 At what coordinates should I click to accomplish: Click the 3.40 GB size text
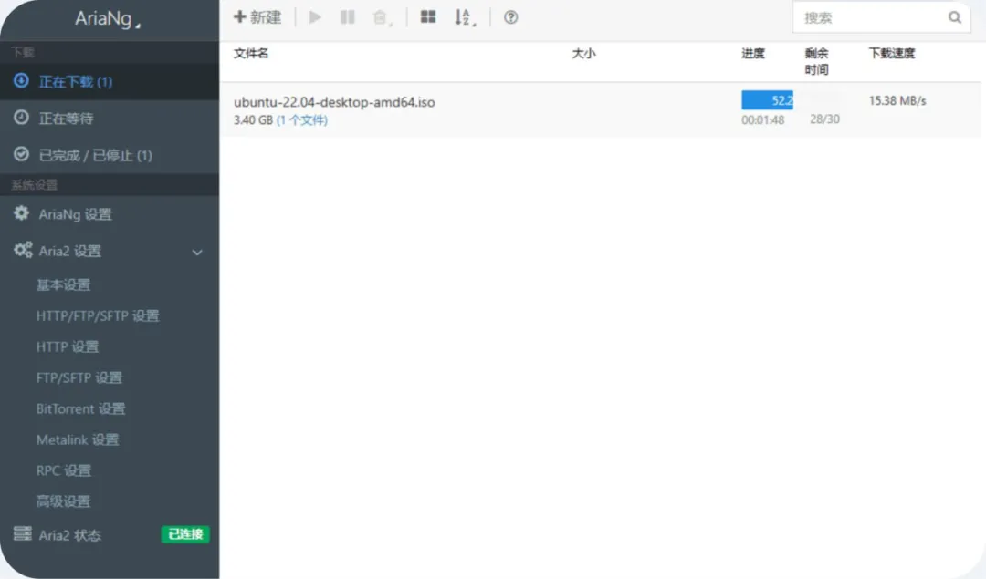click(x=253, y=120)
